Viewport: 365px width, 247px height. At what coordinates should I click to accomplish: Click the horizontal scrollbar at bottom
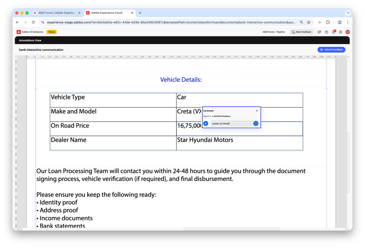[232, 229]
